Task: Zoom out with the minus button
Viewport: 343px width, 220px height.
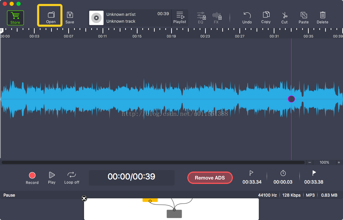Action: click(x=309, y=162)
